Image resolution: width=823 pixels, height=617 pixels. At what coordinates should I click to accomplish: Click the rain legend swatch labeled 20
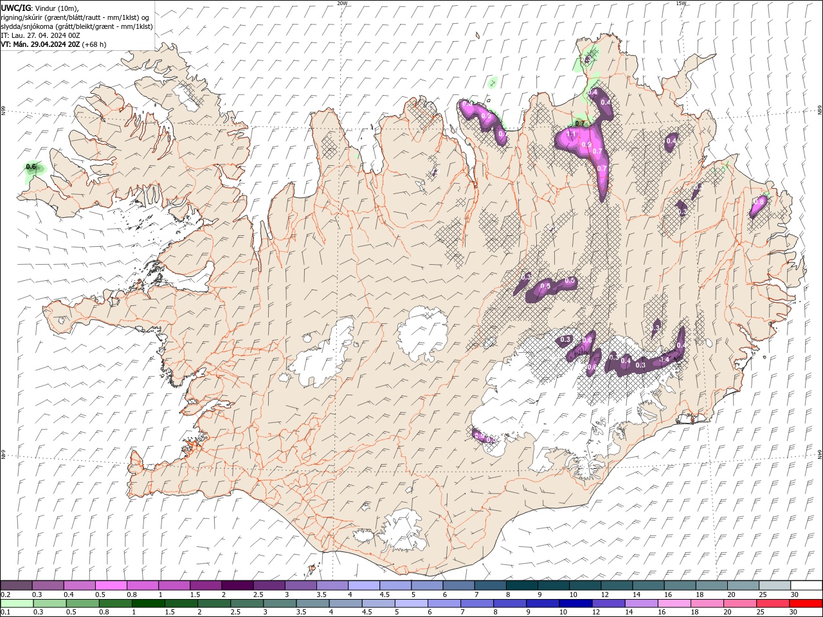coord(741,604)
